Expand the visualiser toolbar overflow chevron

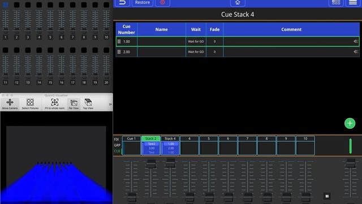coord(110,104)
